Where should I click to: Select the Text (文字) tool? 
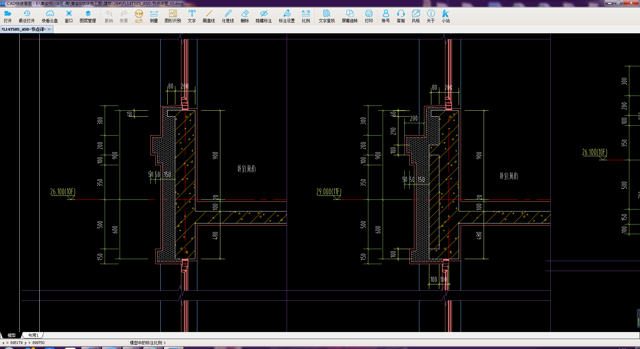click(x=192, y=16)
